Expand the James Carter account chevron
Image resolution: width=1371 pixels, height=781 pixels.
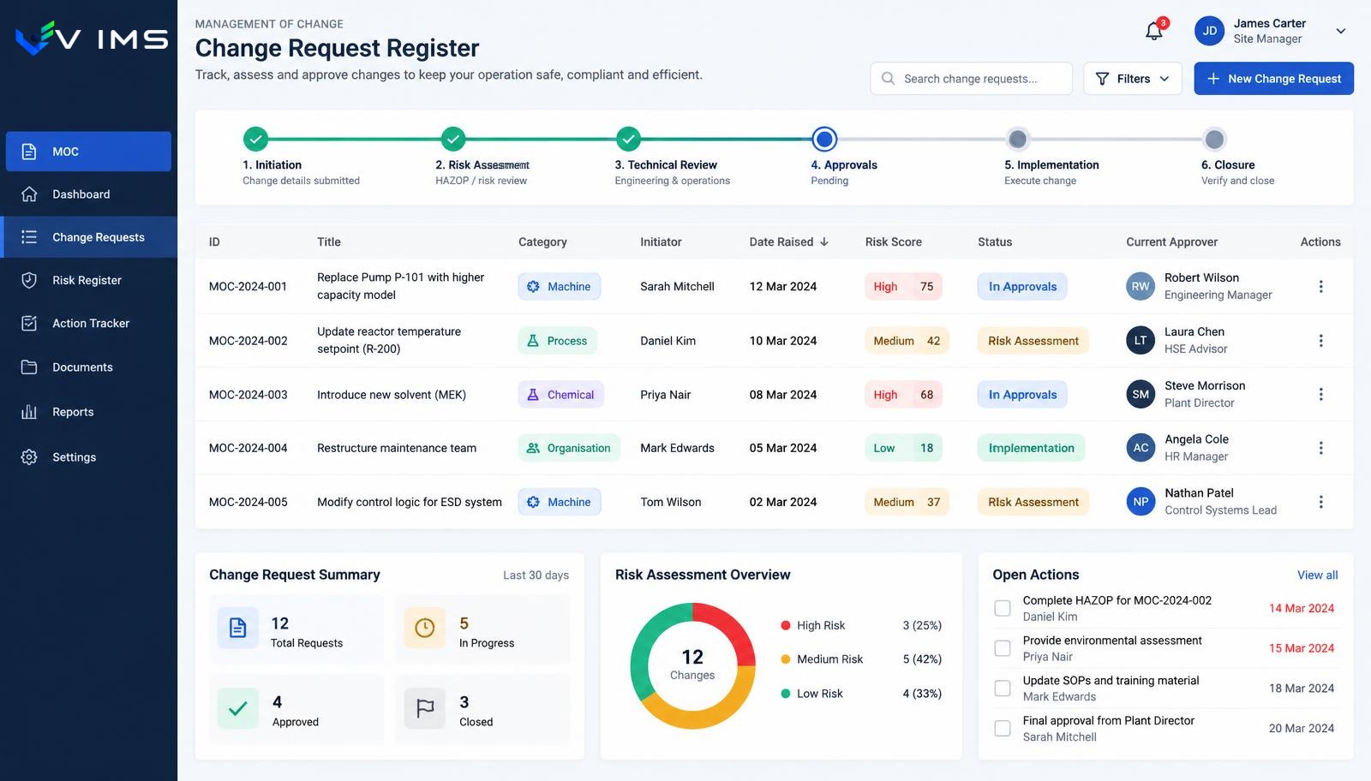pos(1341,31)
